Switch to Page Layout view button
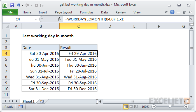The height and width of the screenshot is (112, 196). click(x=131, y=107)
